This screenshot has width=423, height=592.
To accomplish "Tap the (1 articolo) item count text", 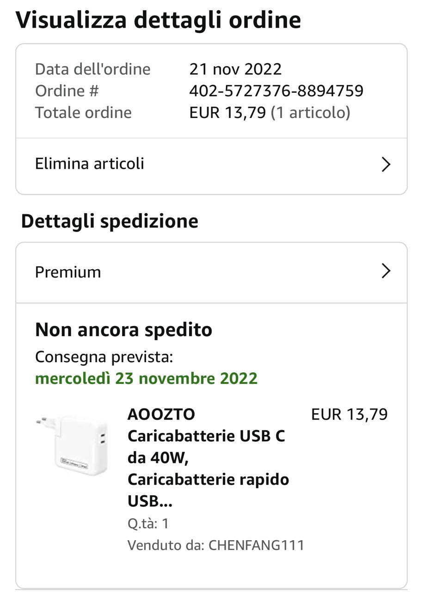I will [x=310, y=112].
